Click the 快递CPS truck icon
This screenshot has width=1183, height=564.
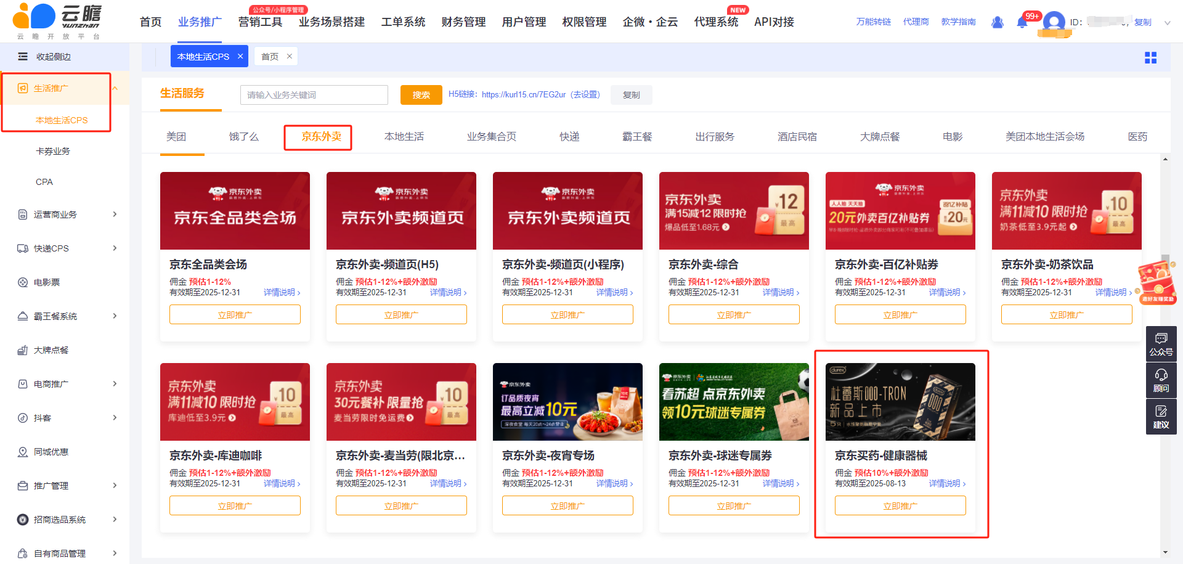(x=23, y=248)
